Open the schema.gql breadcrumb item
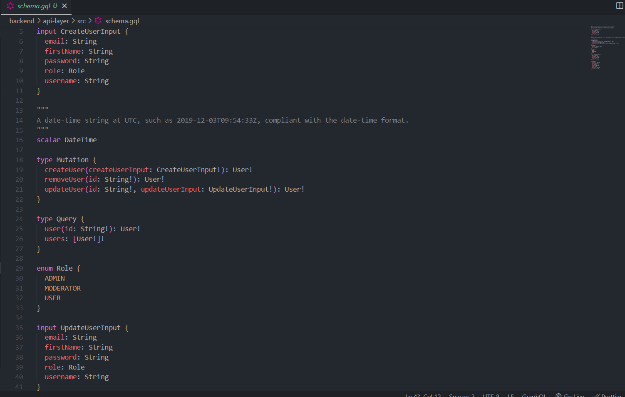This screenshot has width=625, height=397. pyautogui.click(x=122, y=21)
